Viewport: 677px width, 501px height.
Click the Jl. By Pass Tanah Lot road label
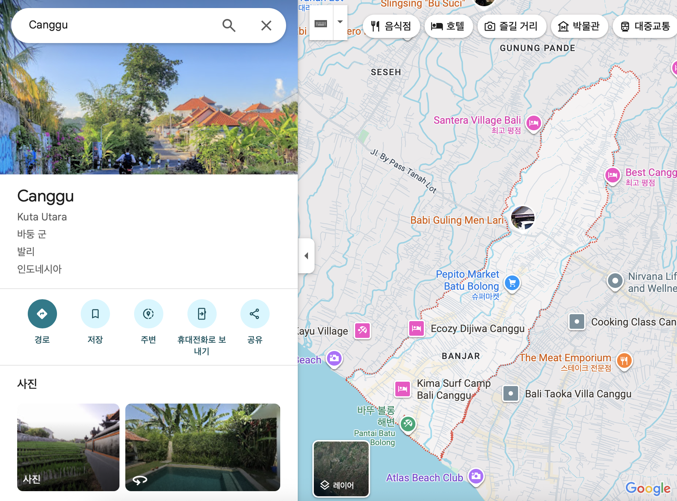click(403, 170)
